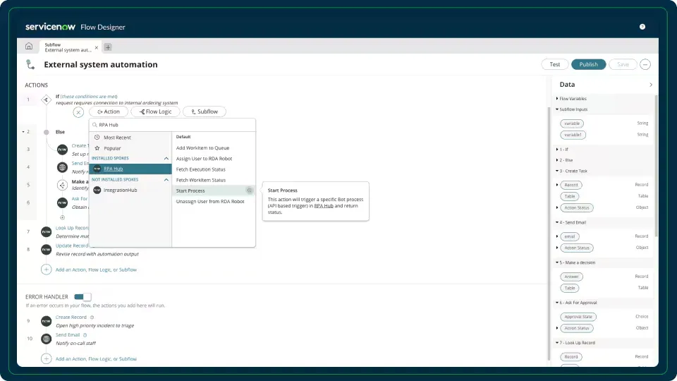
Task: Click the step 3 Create Task icon
Action: (62, 150)
